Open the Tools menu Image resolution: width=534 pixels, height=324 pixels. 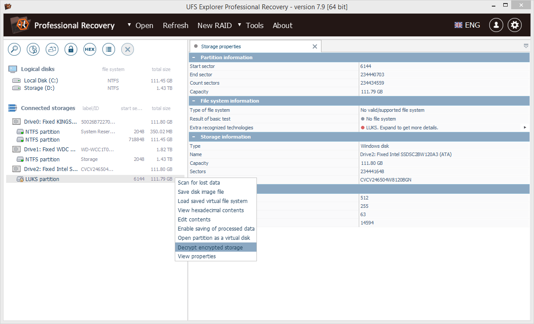(255, 25)
